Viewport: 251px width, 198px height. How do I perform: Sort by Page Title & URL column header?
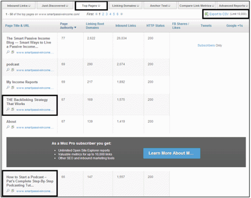17,26
